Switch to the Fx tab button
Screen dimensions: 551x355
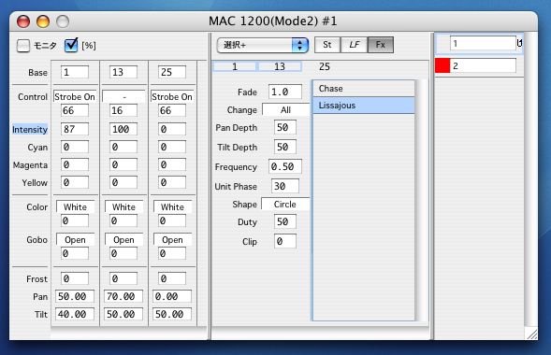point(381,45)
